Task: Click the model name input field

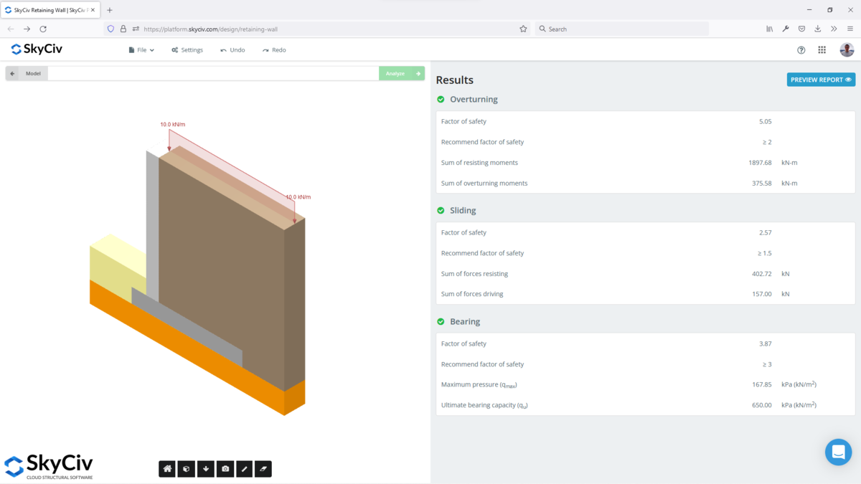Action: point(215,73)
